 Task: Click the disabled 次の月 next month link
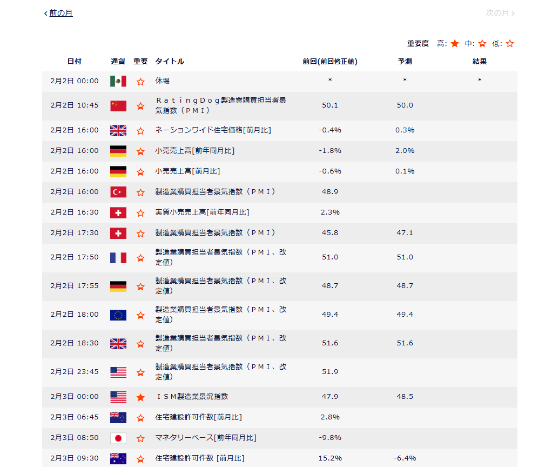point(497,13)
